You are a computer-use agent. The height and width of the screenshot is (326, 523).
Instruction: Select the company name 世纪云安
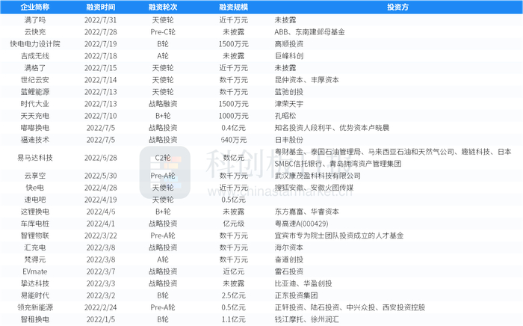point(35,80)
